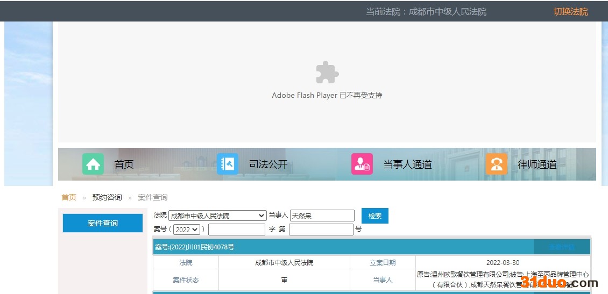
Task: Open the 案号 year dropdown showing 2022
Action: pos(187,230)
